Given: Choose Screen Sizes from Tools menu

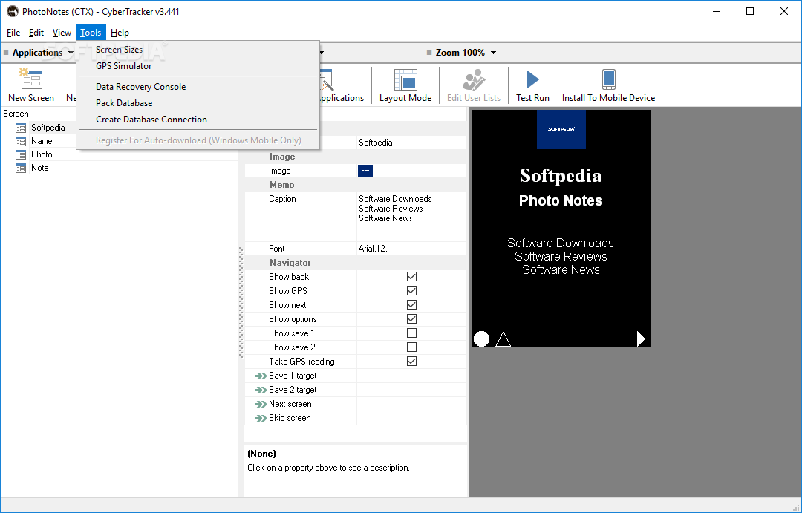Looking at the screenshot, I should [198, 50].
